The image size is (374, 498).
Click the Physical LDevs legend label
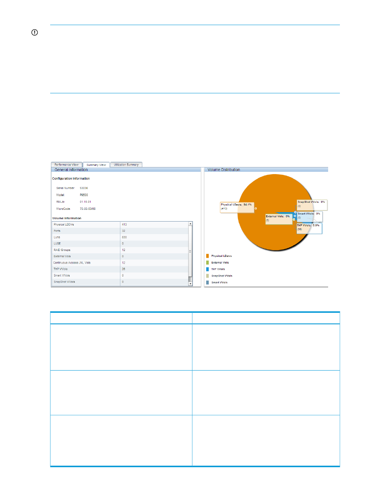pyautogui.click(x=221, y=256)
